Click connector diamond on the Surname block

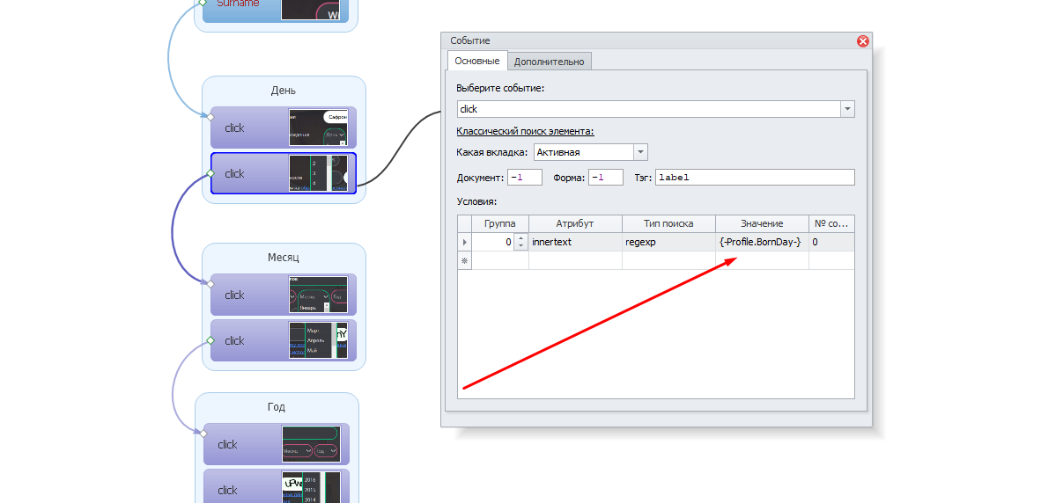click(203, 3)
